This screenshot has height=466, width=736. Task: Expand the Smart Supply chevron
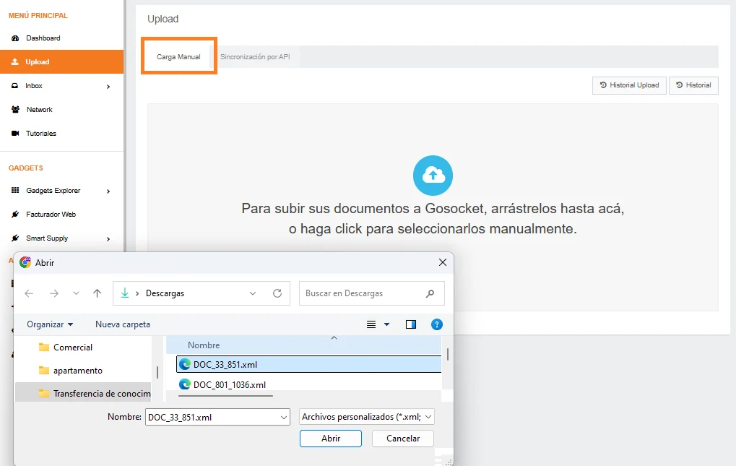108,239
